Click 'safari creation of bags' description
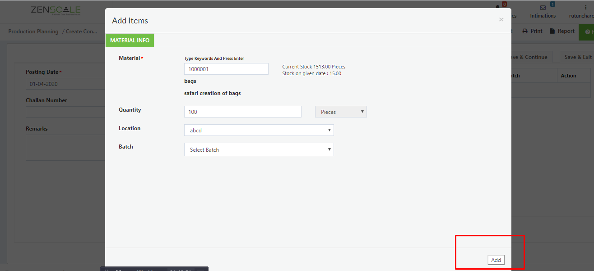The image size is (594, 271). [x=212, y=93]
